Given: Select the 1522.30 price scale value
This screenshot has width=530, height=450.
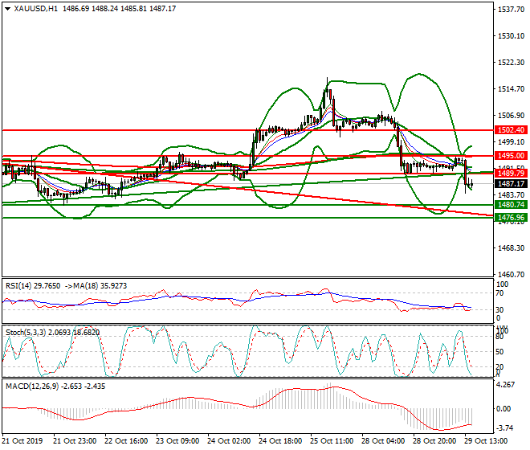Looking at the screenshot, I should (x=511, y=63).
